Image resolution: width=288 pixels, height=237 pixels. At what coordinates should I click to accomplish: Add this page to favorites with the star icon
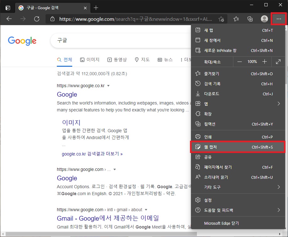click(x=221, y=19)
